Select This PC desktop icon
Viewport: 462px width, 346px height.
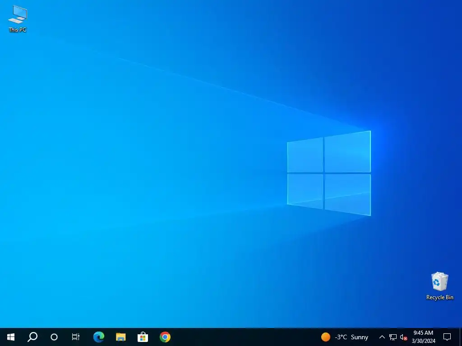[x=18, y=18]
